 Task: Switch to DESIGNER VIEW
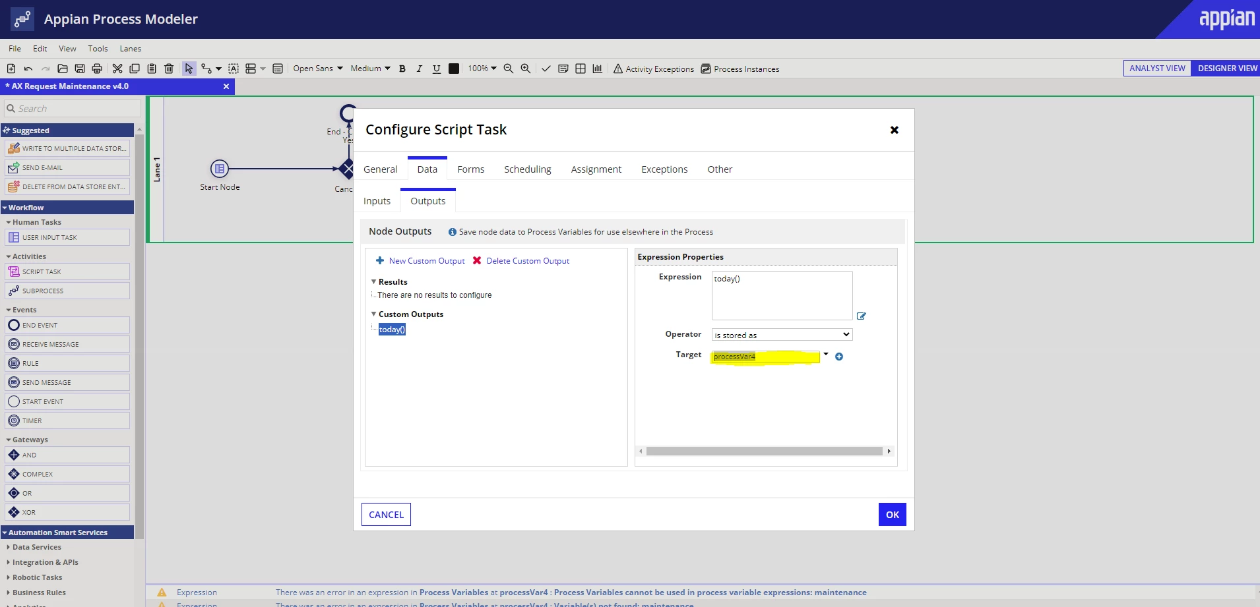[x=1227, y=69]
